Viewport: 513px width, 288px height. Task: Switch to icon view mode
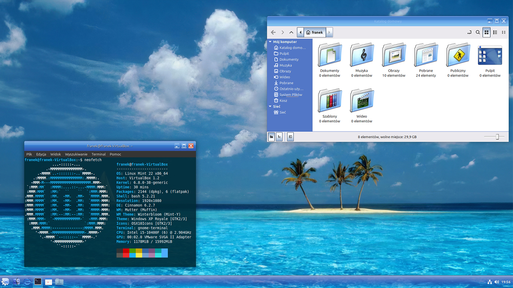pos(486,32)
